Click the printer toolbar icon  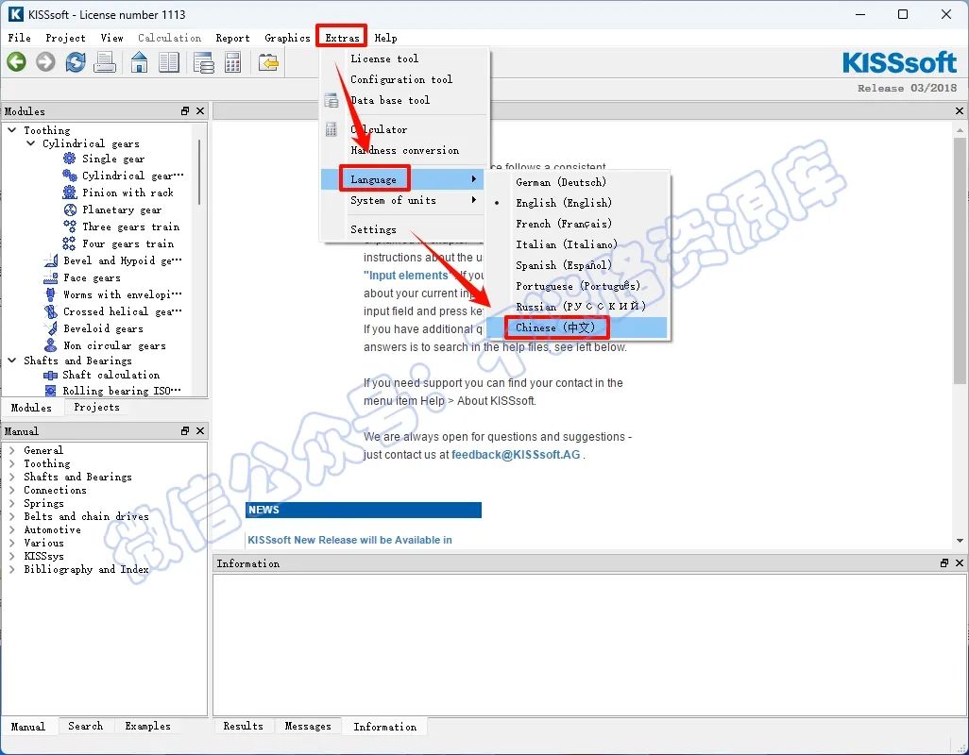tap(105, 61)
